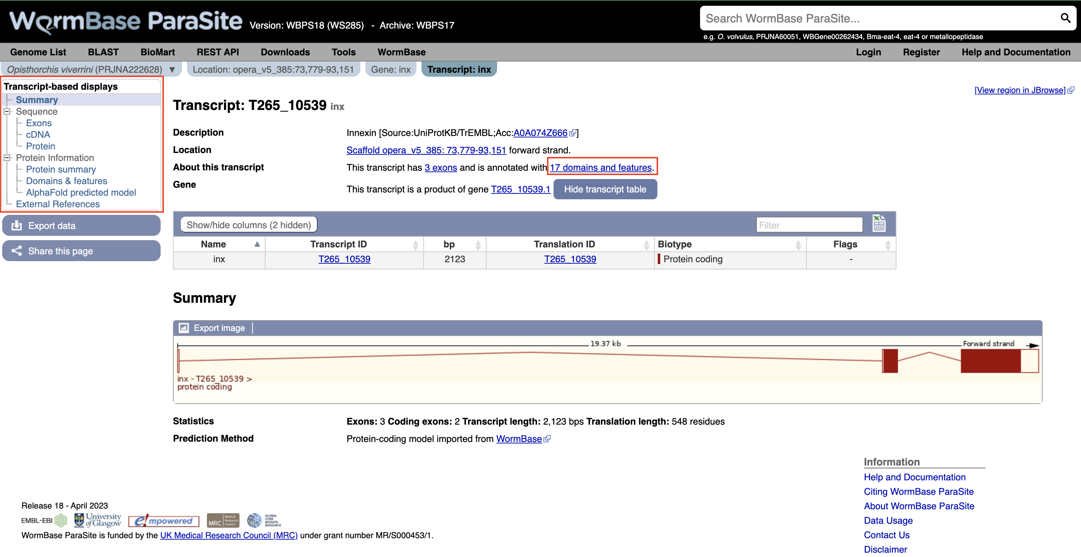Open External References in sidebar

click(x=58, y=204)
